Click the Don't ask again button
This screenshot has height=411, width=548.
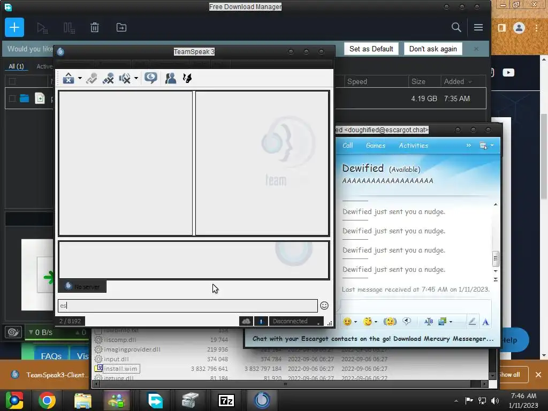point(433,49)
